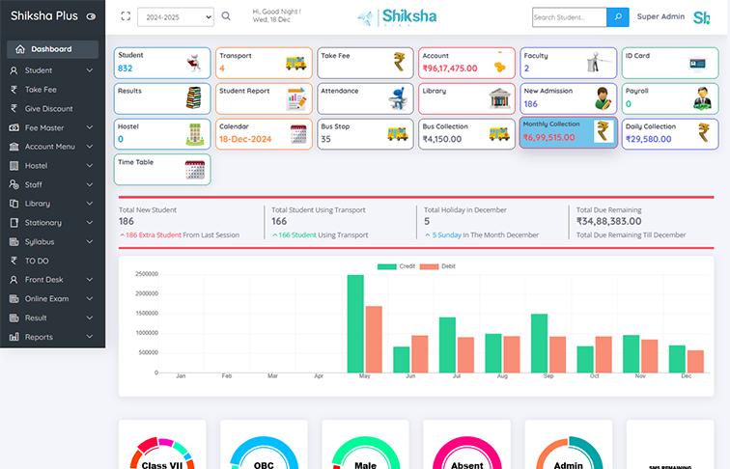Click the Student Report chart icon
Screen dimensions: 730x469
(x=296, y=98)
